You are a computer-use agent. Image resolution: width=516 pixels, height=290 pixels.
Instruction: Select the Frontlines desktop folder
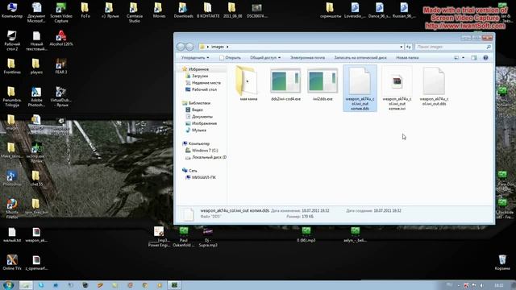[x=12, y=66]
